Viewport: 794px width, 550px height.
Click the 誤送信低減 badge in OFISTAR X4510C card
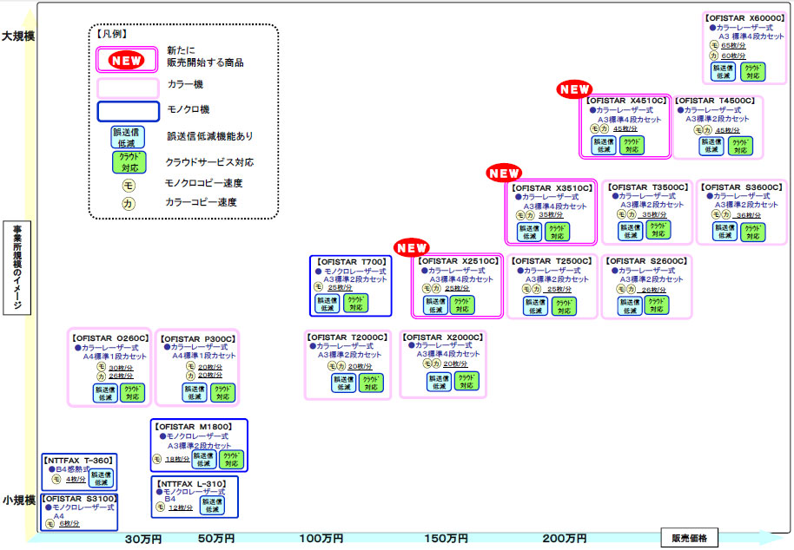click(x=604, y=146)
